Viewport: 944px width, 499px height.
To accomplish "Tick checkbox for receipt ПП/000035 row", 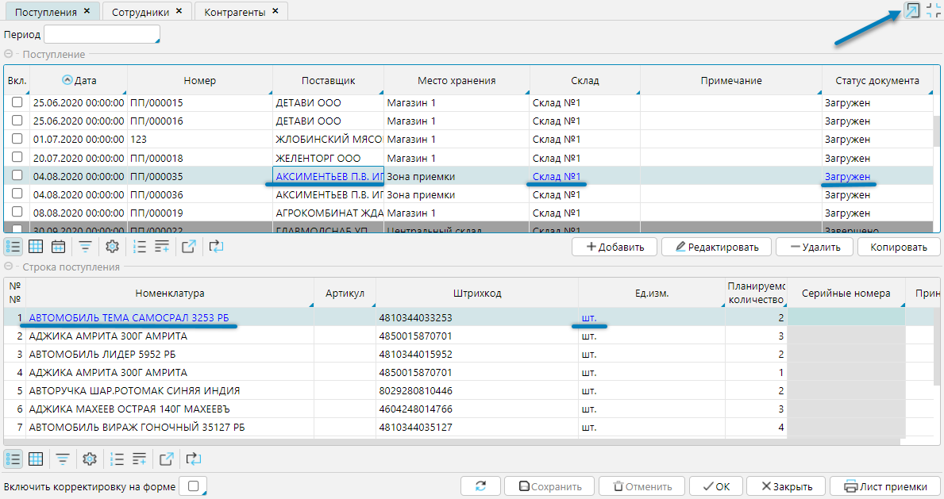I will tap(17, 176).
